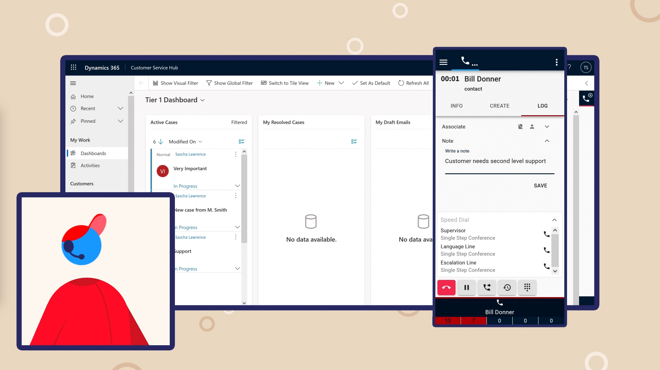Call the Escalation Line speed dial

[546, 266]
